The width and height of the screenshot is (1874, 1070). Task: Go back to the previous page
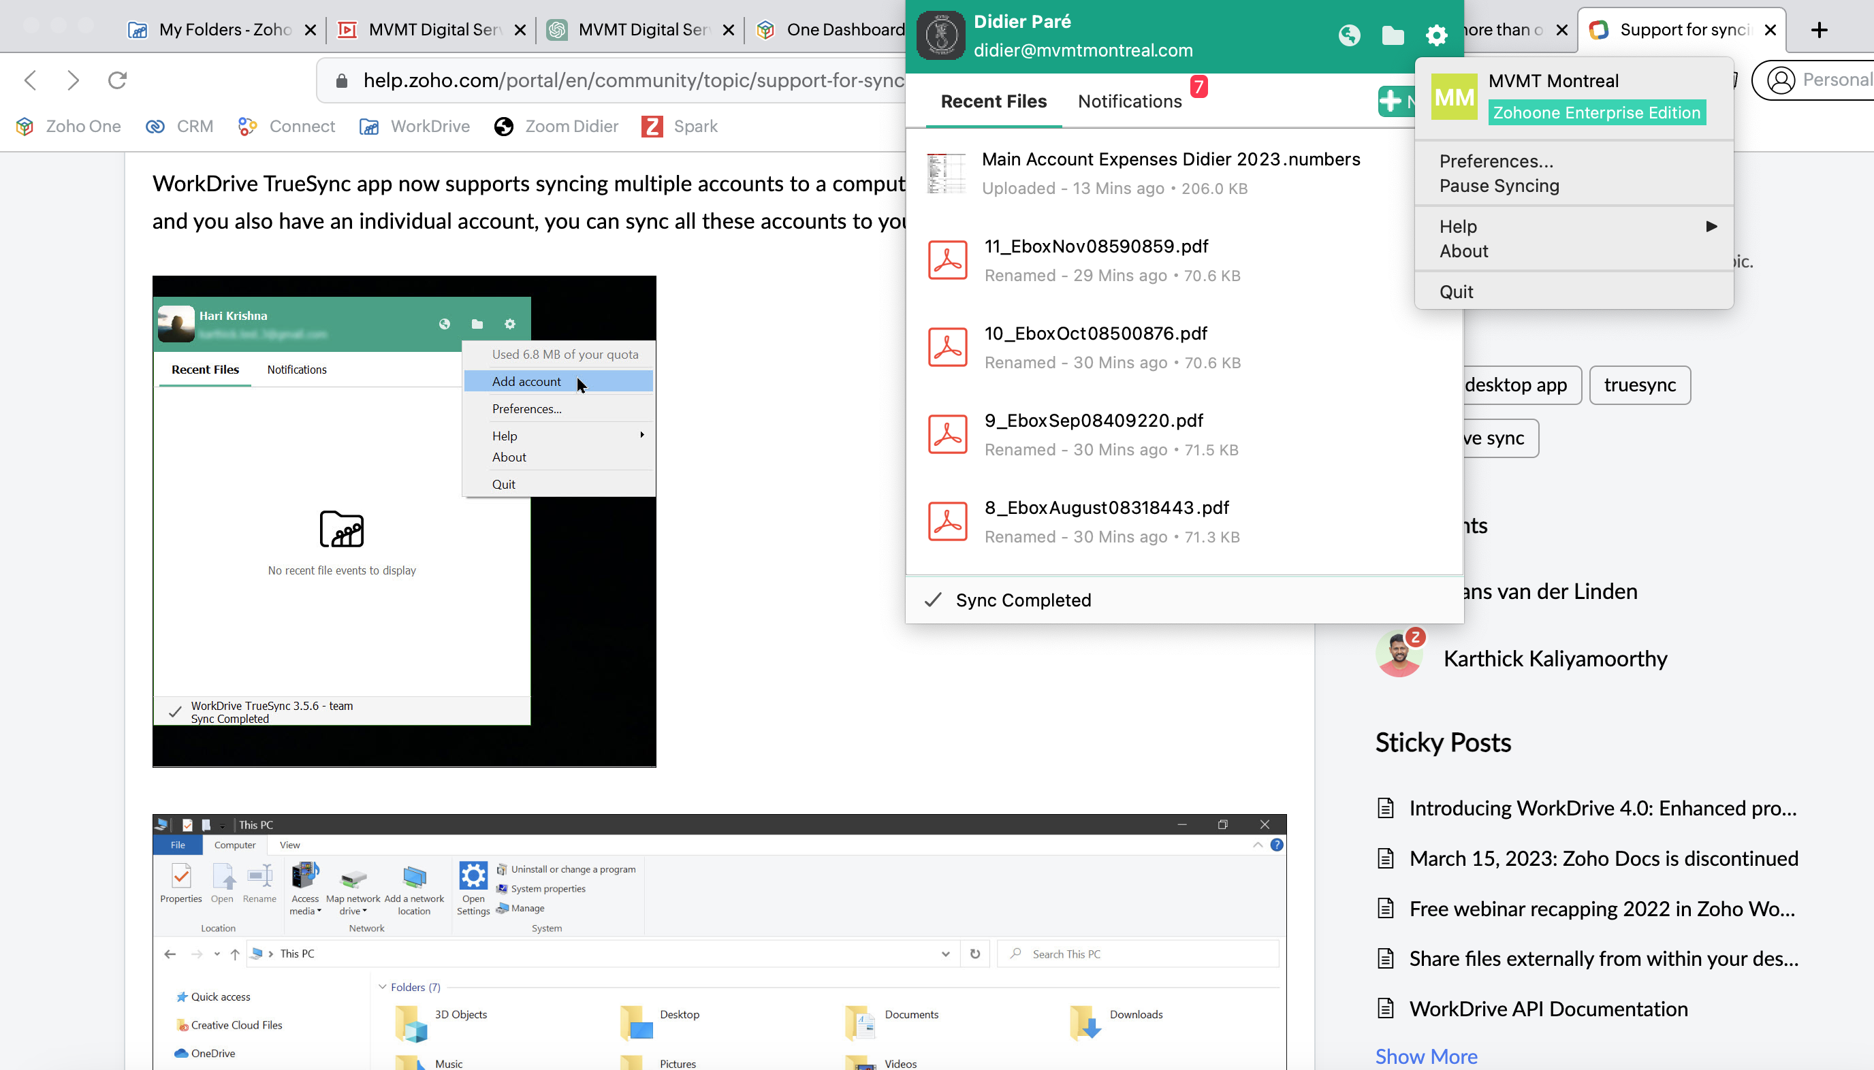pyautogui.click(x=30, y=80)
